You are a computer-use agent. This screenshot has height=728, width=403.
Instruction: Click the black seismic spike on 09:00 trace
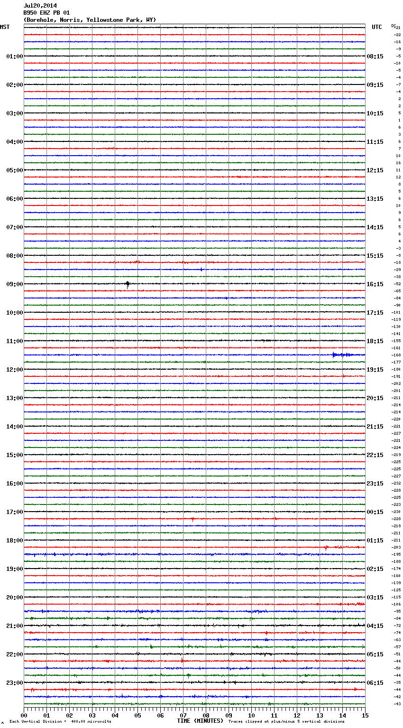[128, 284]
